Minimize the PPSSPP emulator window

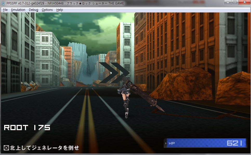point(228,3)
